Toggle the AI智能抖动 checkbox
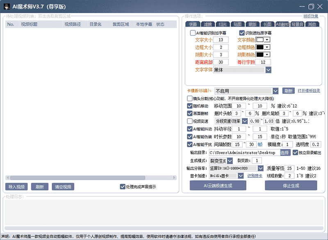Viewport: 328px width, 240px height. click(x=189, y=129)
